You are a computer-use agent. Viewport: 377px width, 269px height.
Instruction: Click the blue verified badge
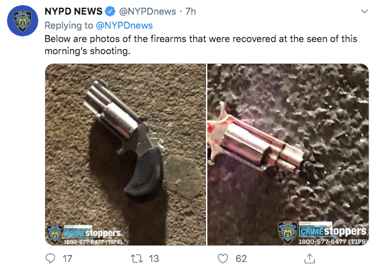click(x=110, y=11)
